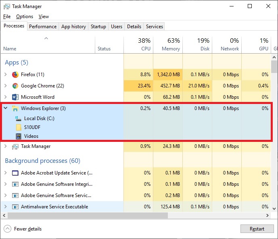Switch to the Services tab
The image size is (278, 239).
(155, 27)
